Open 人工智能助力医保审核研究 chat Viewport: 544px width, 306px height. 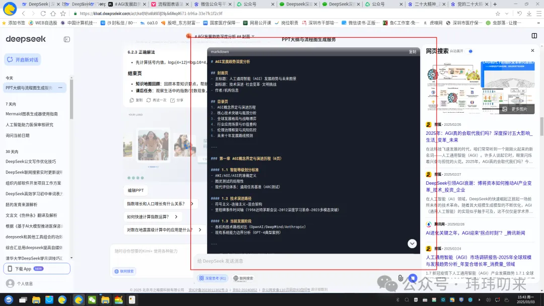pyautogui.click(x=30, y=124)
